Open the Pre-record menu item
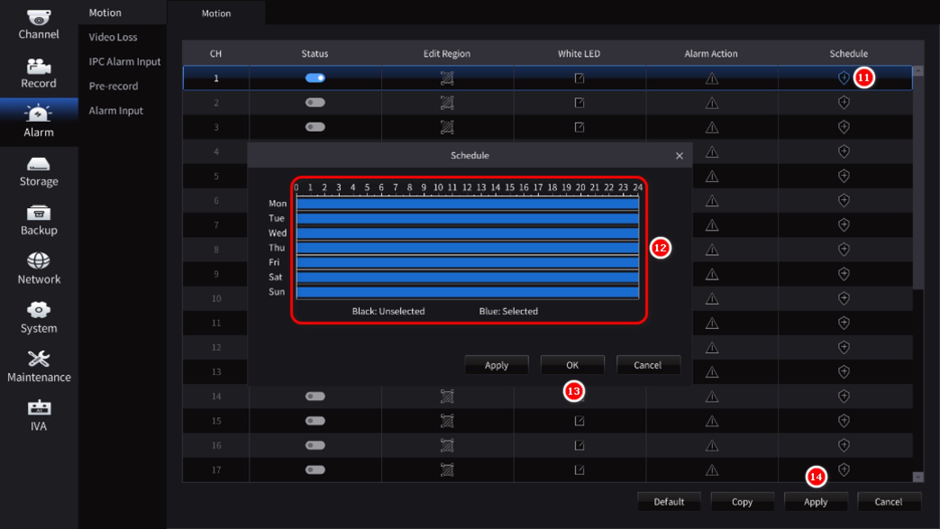940x529 pixels. coord(113,86)
